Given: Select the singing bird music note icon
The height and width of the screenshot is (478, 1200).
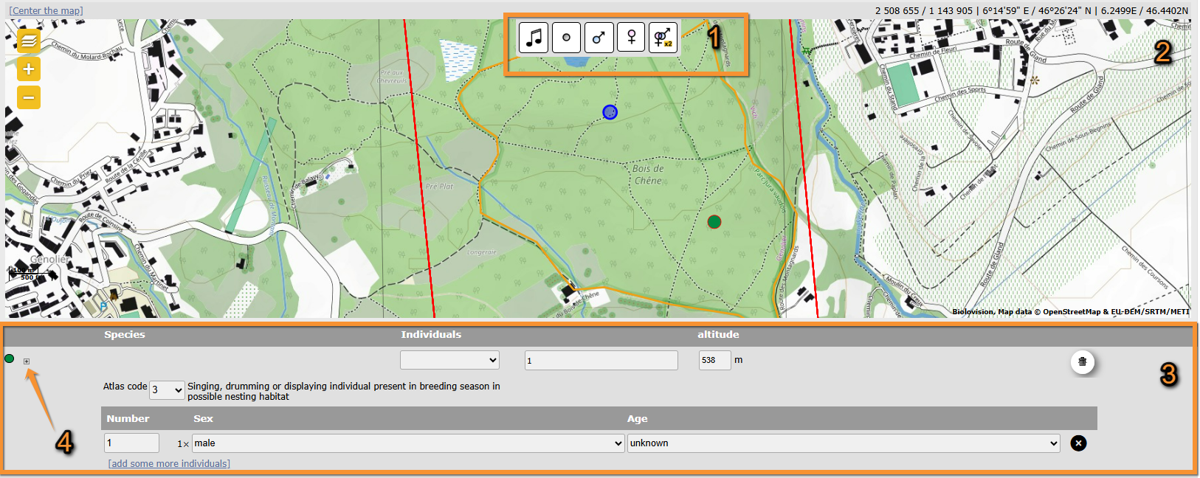Looking at the screenshot, I should point(534,37).
